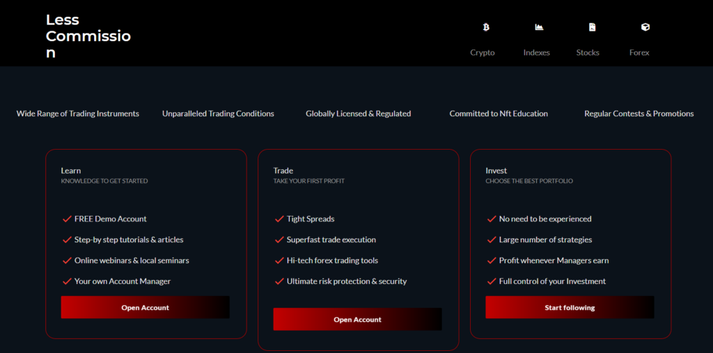Click the Less Commission heading
The height and width of the screenshot is (353, 713).
88,36
